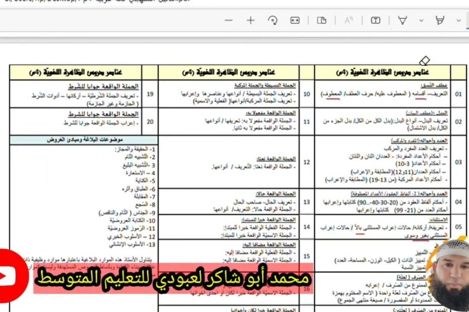Click row number 19 in the table

(150, 94)
